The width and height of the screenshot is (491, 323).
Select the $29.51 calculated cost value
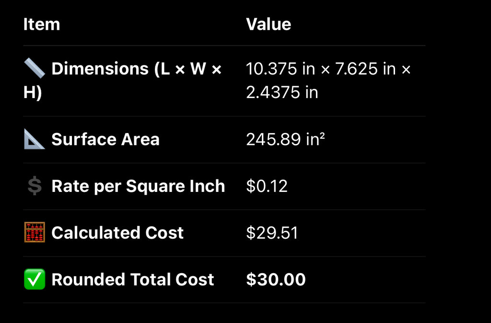click(272, 233)
